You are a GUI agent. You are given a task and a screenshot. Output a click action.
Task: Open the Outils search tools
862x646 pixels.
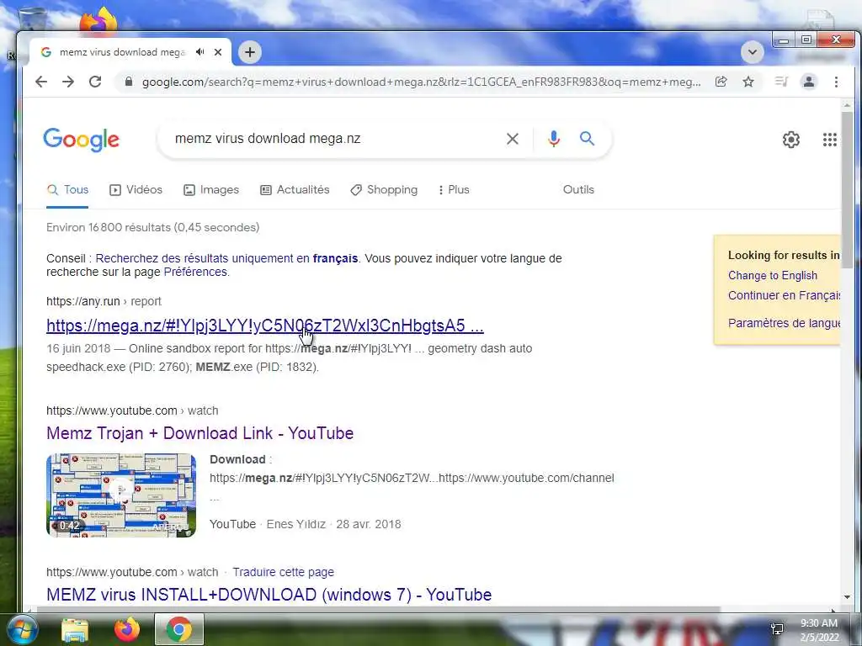click(x=578, y=189)
